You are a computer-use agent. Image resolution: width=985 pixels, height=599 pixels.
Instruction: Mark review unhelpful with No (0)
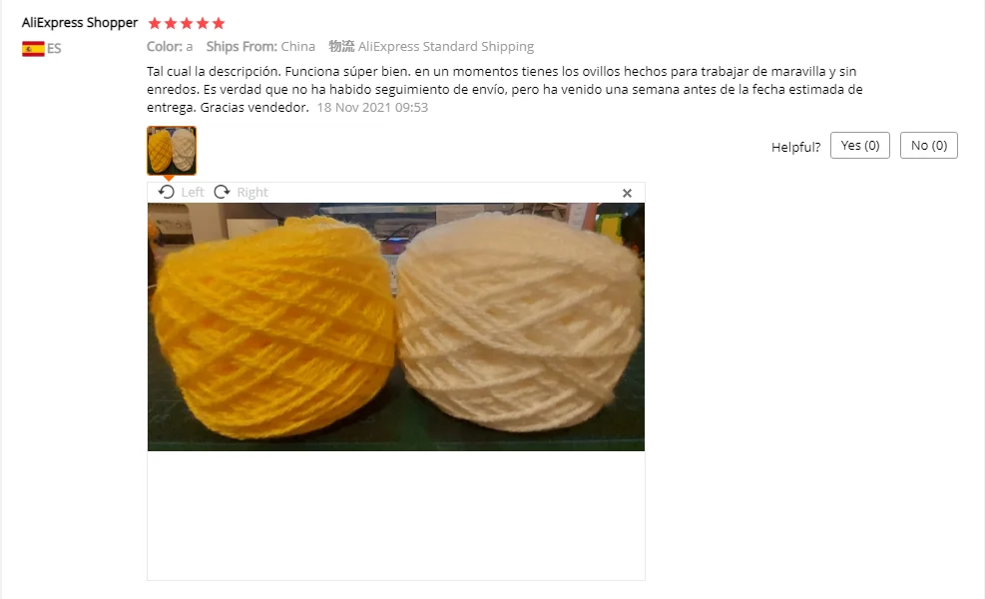pos(928,145)
